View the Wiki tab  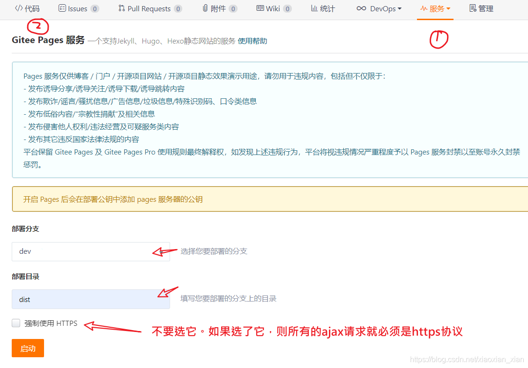(274, 9)
